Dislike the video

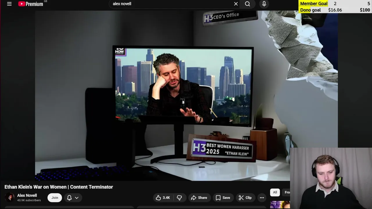(x=179, y=198)
